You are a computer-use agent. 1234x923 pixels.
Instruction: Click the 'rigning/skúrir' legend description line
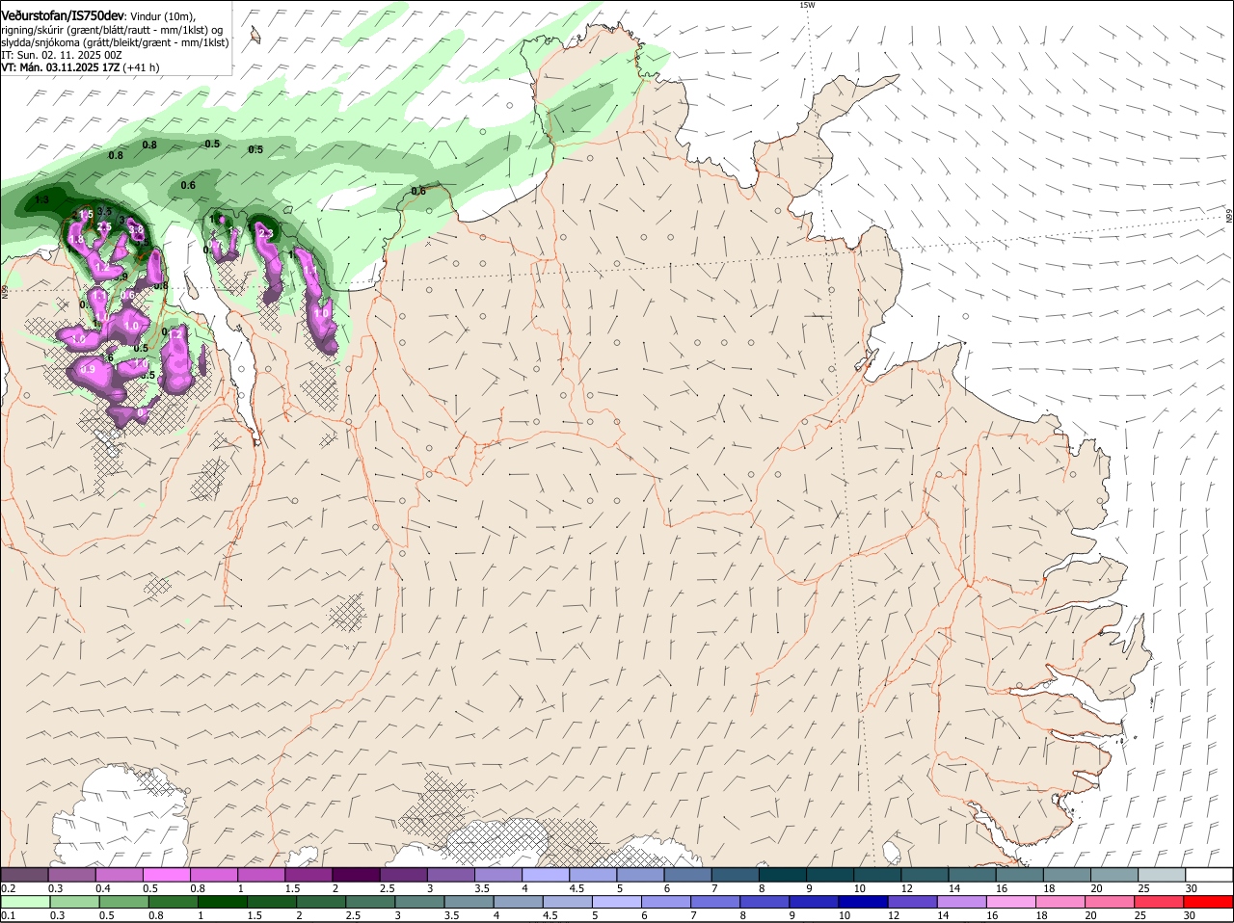tap(112, 30)
